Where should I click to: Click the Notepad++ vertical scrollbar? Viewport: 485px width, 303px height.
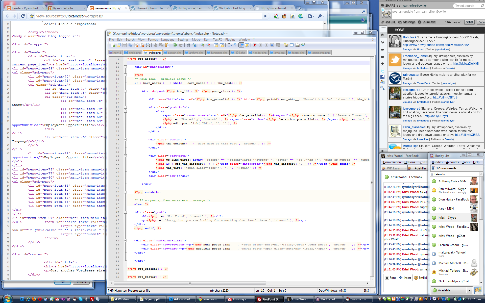pyautogui.click(x=372, y=169)
